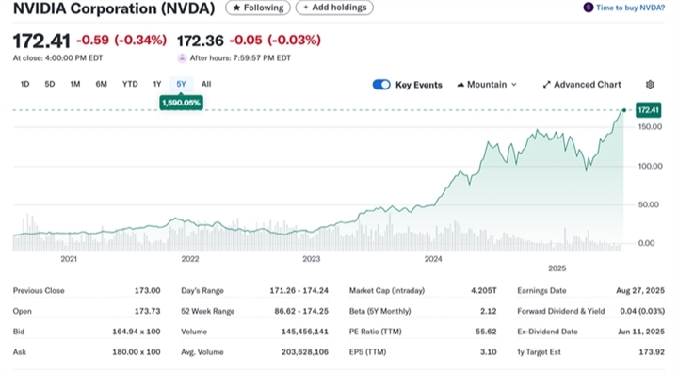Choose the 1Y chart range
Screen dimensions: 678x373
[157, 84]
